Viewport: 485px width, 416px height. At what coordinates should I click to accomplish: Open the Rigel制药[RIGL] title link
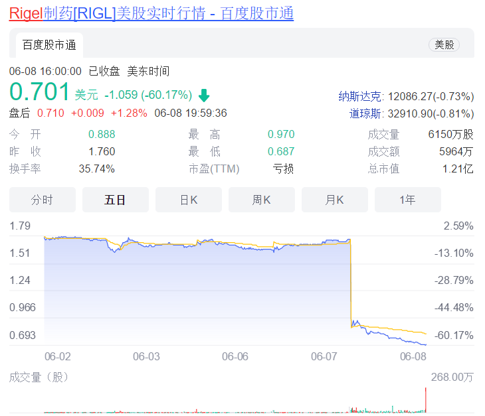point(151,13)
